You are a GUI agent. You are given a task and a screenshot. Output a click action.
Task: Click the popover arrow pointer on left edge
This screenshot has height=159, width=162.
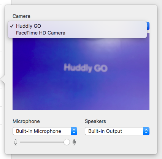[3, 79]
